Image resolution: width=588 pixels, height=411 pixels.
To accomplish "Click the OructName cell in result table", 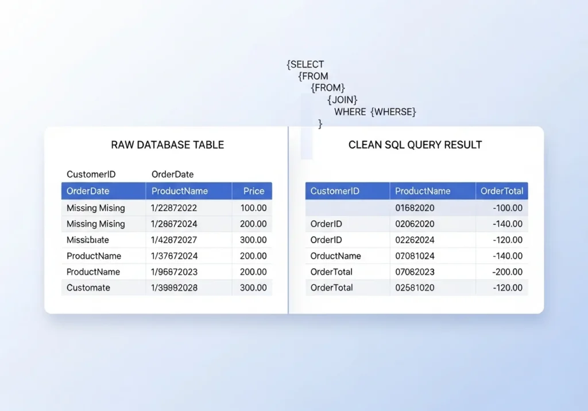I will (335, 256).
